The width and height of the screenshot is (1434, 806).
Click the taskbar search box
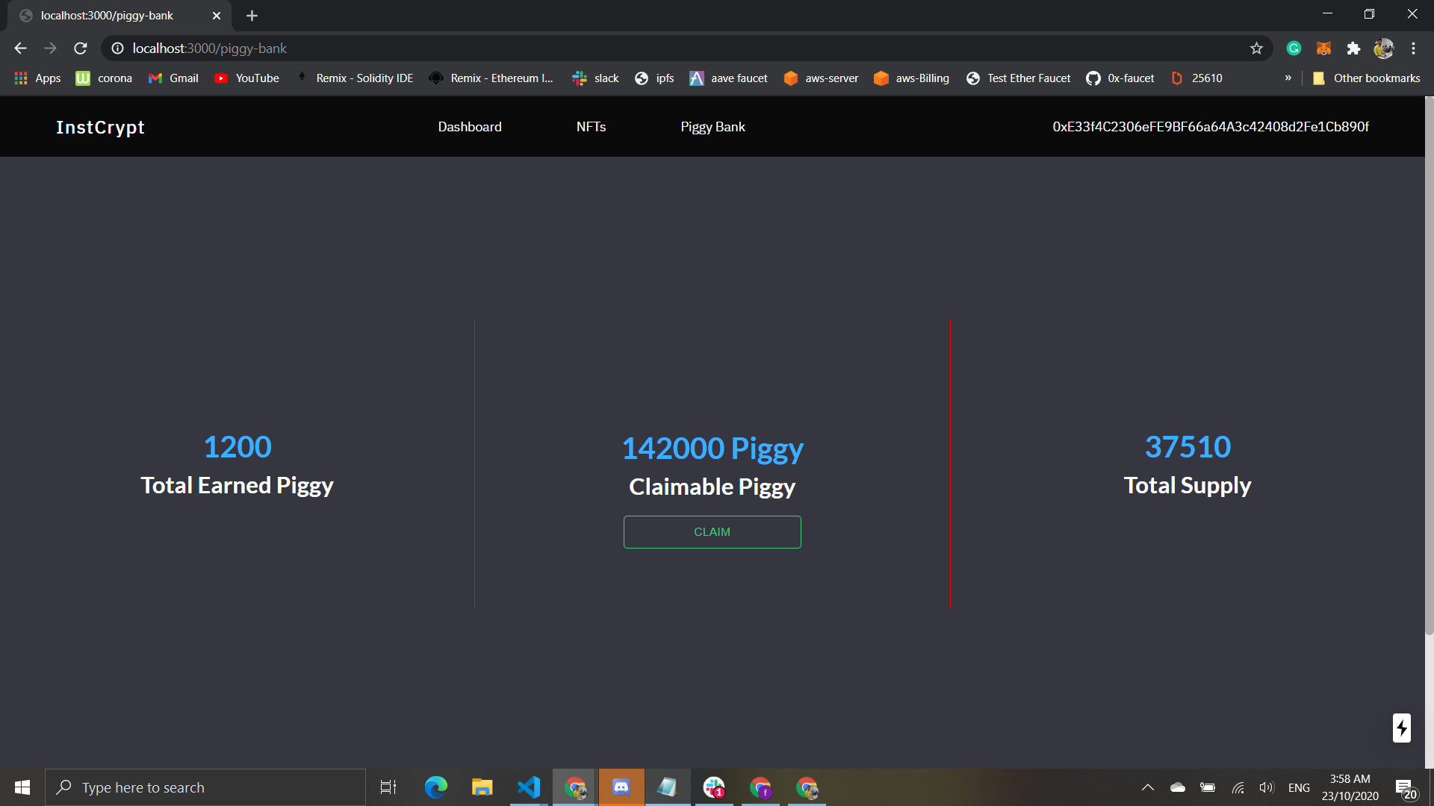205,787
